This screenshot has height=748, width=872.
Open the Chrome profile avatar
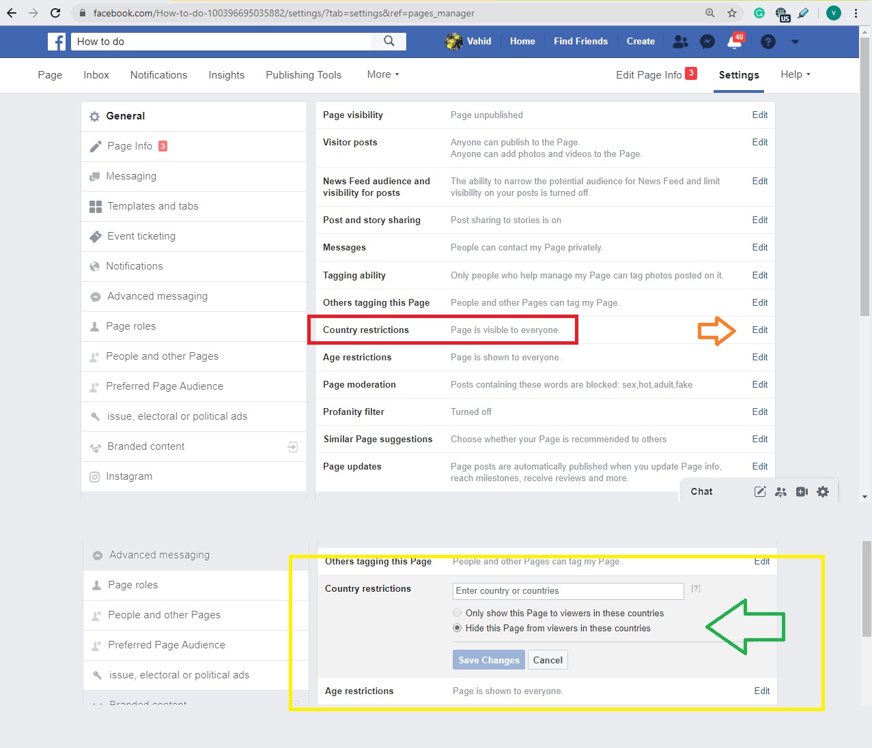[834, 13]
